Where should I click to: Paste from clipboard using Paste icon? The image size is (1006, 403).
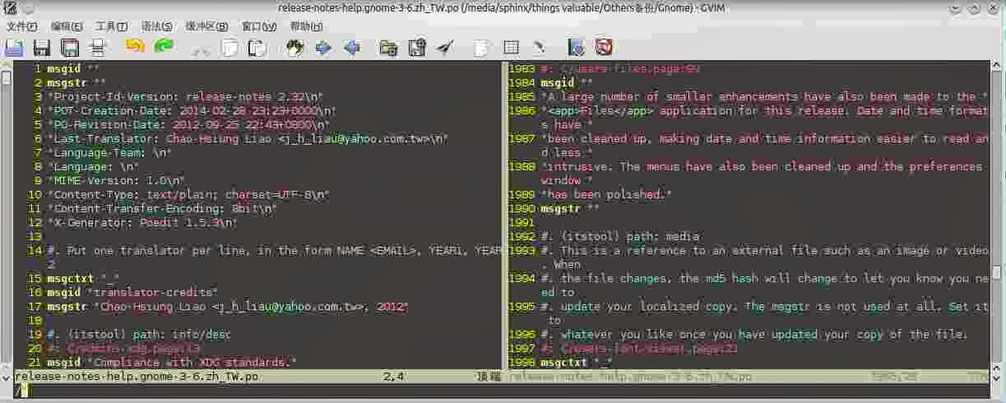[x=257, y=48]
